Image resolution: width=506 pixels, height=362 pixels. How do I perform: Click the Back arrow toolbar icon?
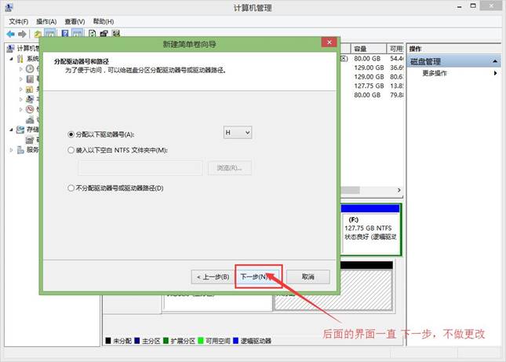[11, 34]
